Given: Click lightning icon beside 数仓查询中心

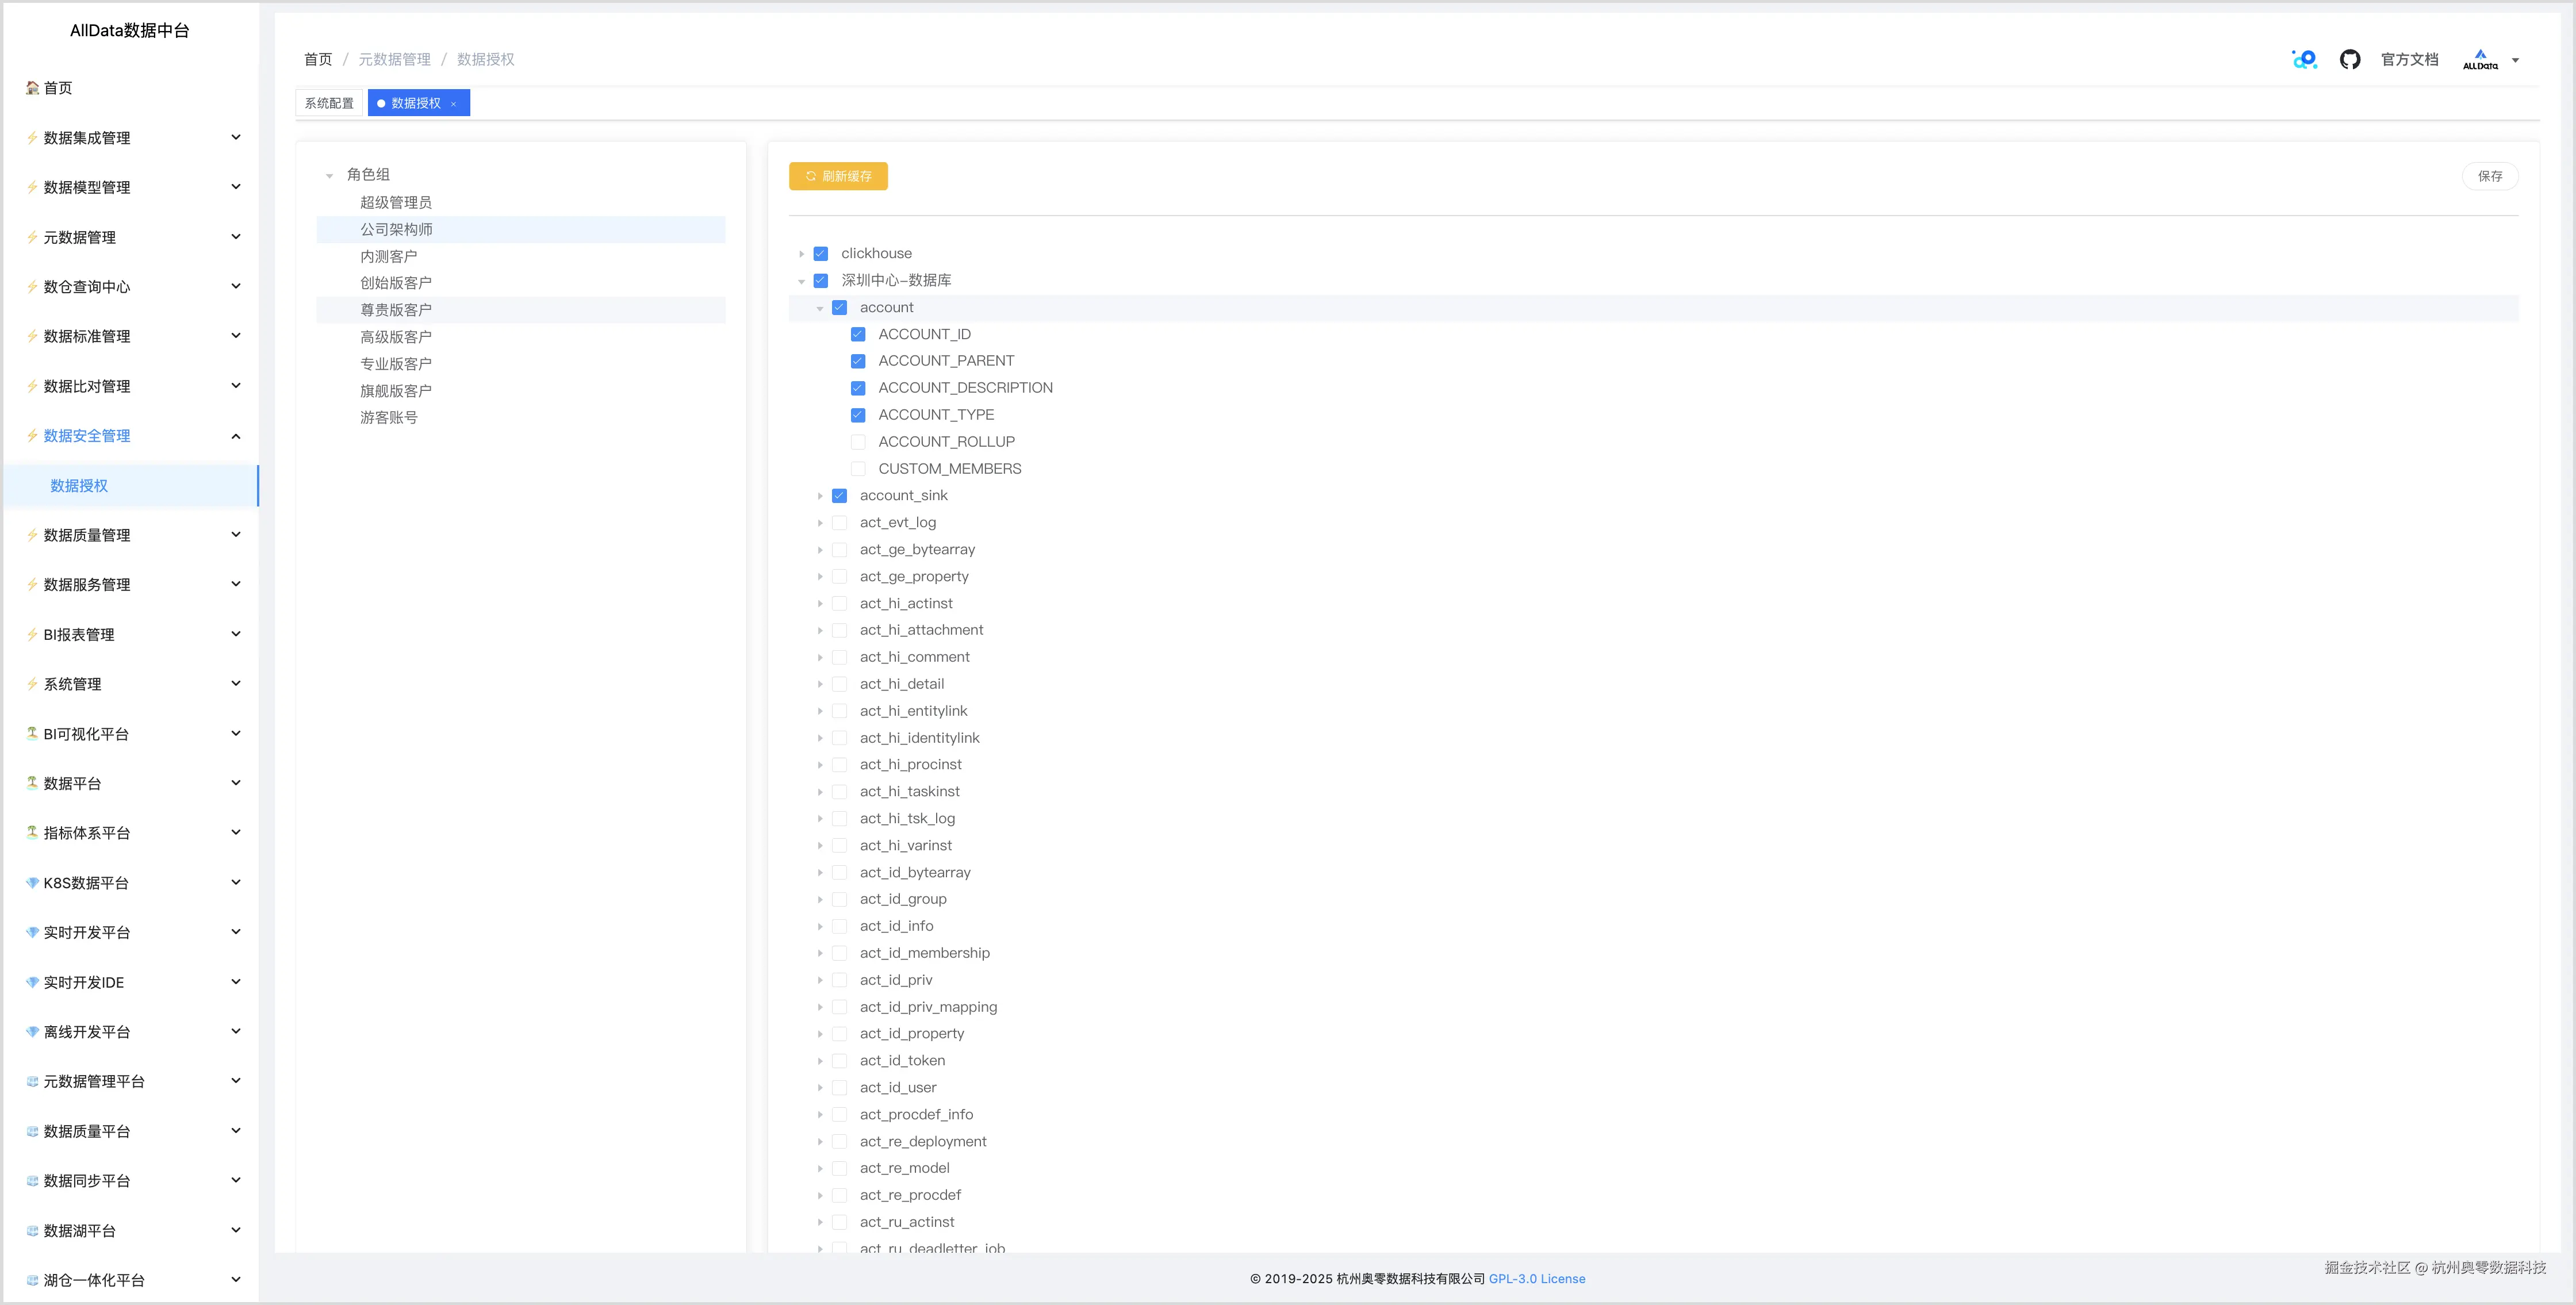Looking at the screenshot, I should (32, 287).
